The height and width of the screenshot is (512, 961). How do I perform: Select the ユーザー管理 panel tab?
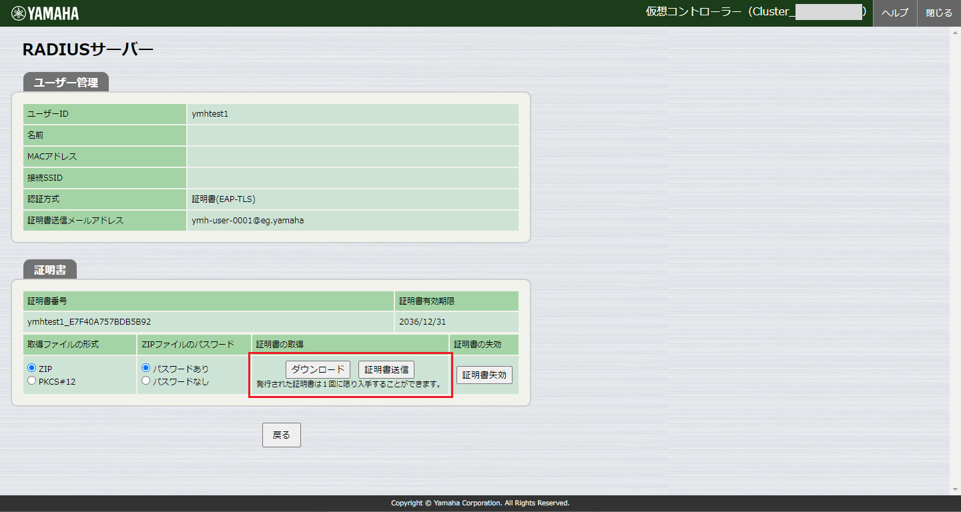pos(65,83)
